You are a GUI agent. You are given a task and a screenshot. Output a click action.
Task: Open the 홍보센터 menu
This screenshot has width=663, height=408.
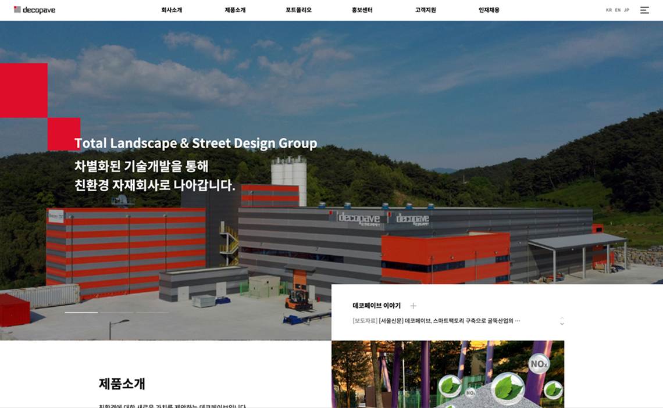coord(362,10)
